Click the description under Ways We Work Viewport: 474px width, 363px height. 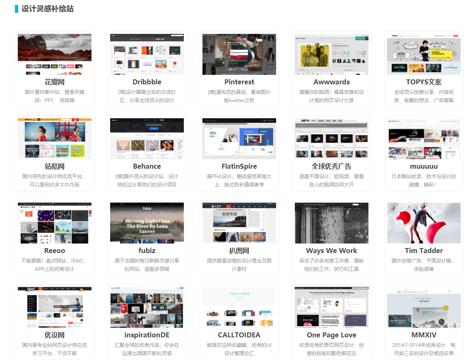(332, 265)
